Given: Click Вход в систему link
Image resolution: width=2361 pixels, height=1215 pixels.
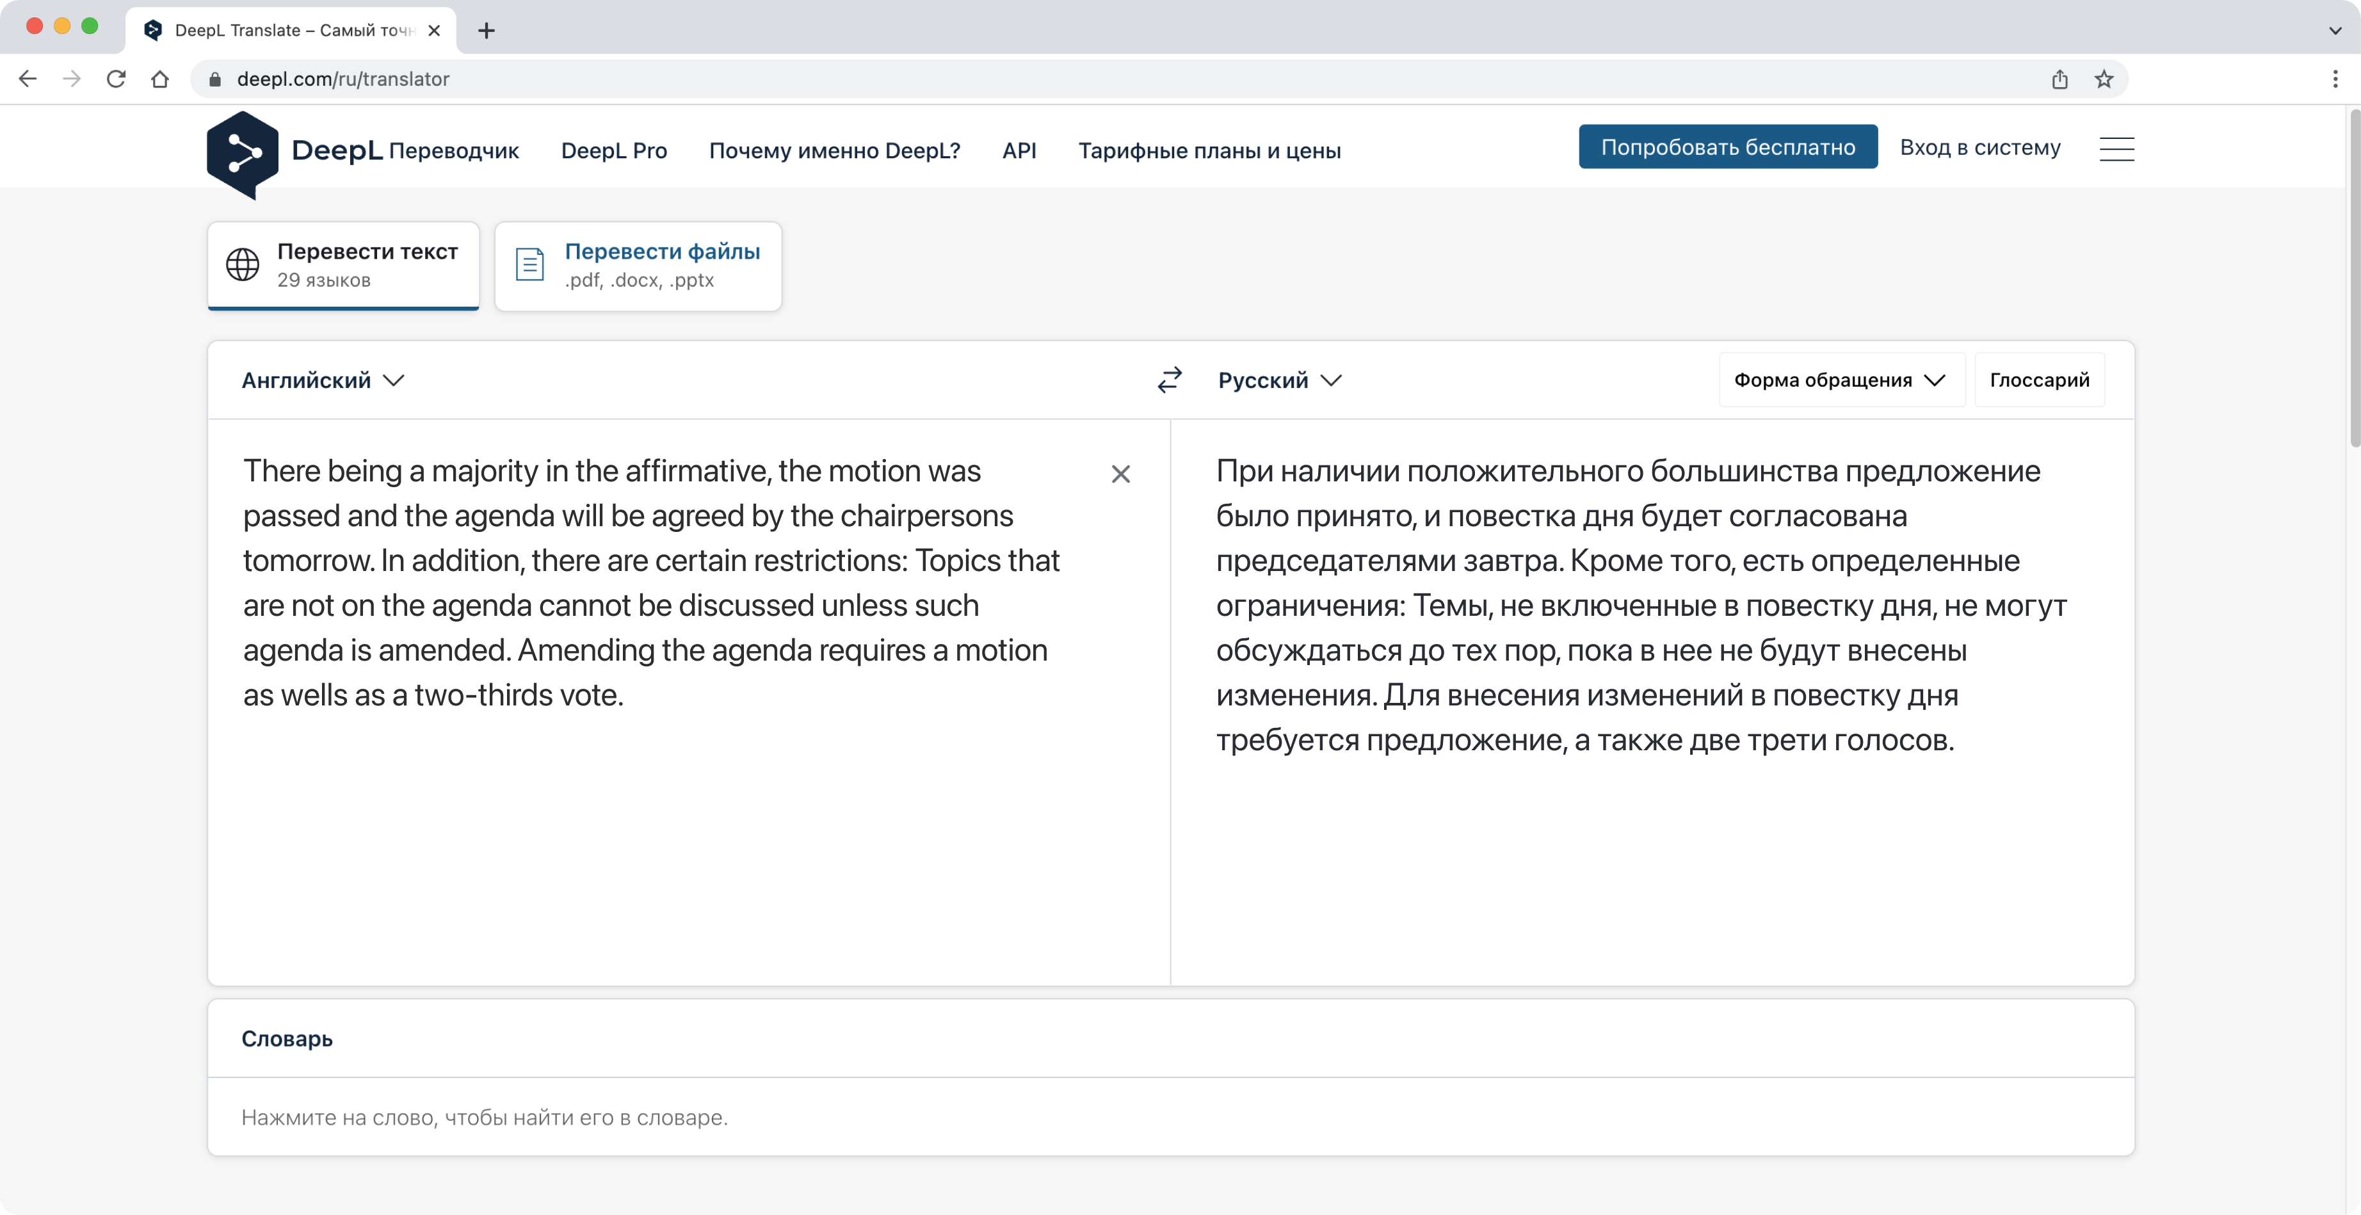Looking at the screenshot, I should (x=1979, y=147).
